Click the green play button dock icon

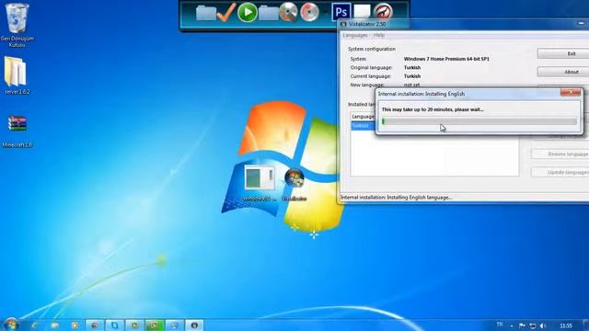click(x=248, y=12)
